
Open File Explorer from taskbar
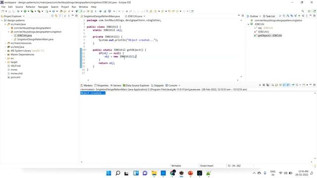tap(154, 173)
